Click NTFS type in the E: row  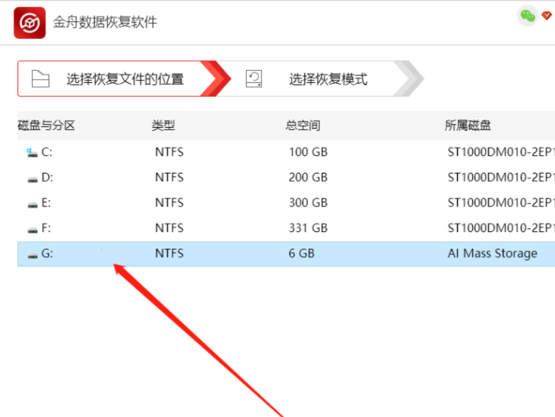coord(169,203)
